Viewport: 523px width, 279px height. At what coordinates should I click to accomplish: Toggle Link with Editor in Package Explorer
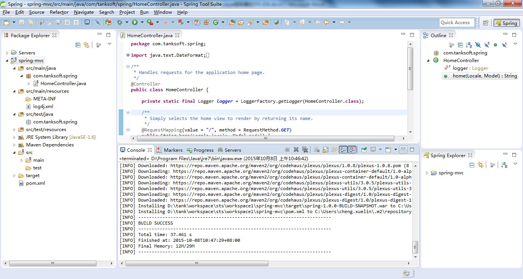(x=87, y=45)
